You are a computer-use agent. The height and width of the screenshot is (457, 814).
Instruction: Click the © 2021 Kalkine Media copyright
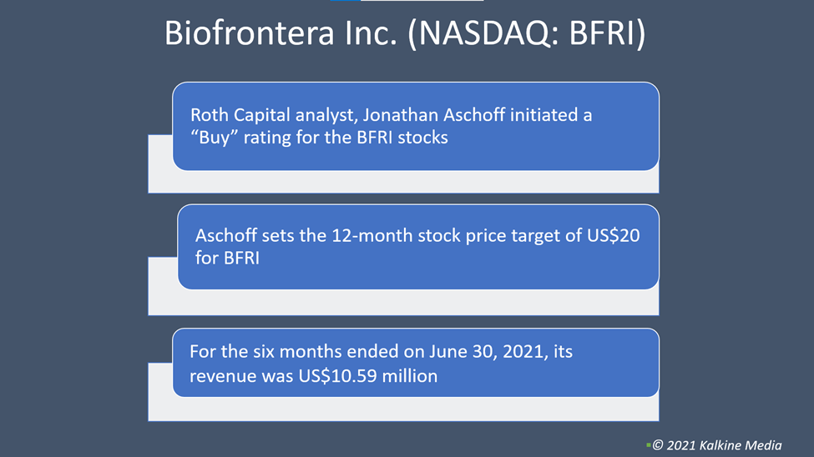click(x=717, y=445)
